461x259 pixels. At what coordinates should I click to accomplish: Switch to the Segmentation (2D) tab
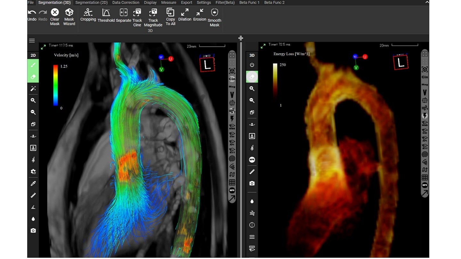tap(91, 3)
